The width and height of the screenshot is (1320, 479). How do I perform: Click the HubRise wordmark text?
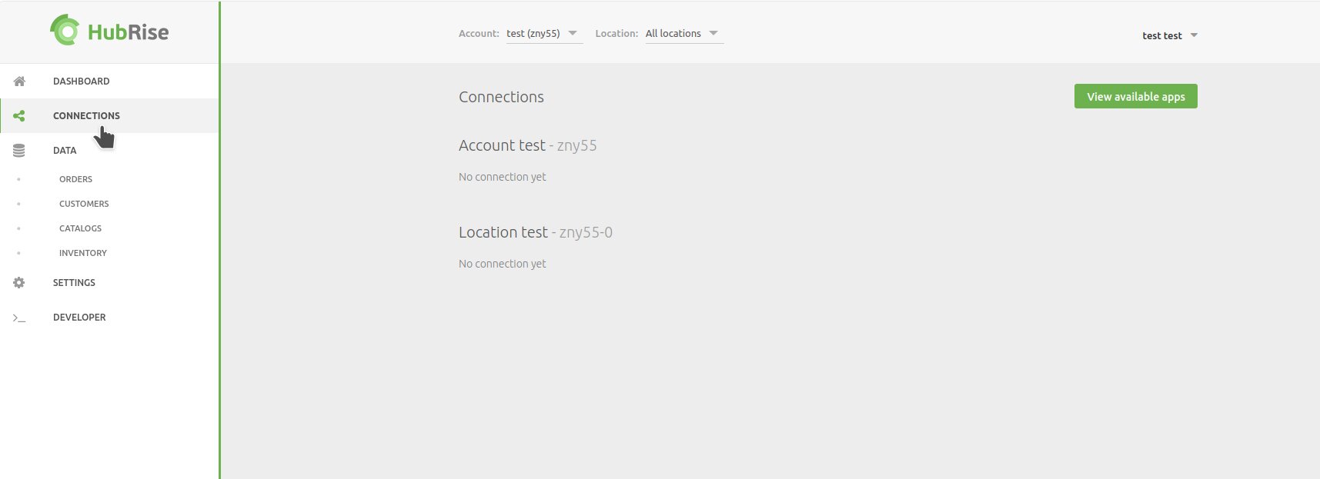[128, 32]
